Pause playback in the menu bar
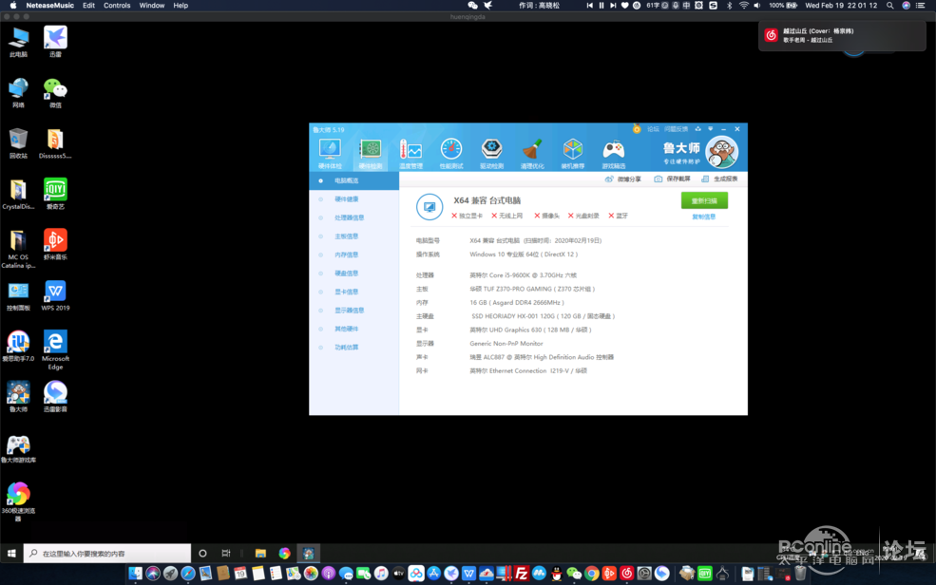 (602, 6)
